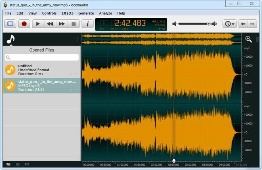Click the search field in Opened Files

coord(42,58)
